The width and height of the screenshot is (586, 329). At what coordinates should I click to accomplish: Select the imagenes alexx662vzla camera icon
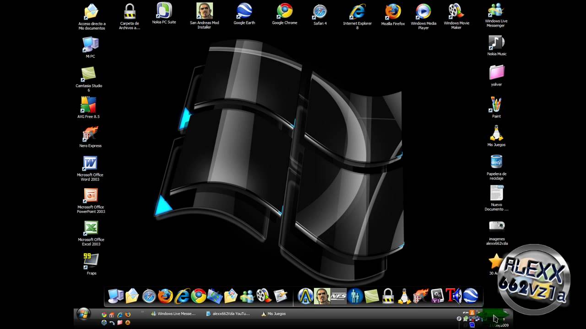(x=497, y=233)
